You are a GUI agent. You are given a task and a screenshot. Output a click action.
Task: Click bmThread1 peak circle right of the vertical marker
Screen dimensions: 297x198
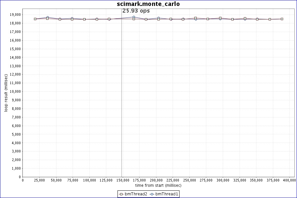134,17
